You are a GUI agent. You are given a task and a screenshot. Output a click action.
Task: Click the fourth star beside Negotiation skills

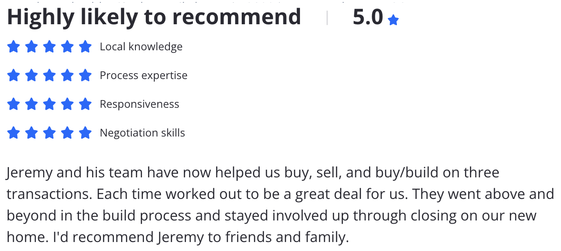67,133
